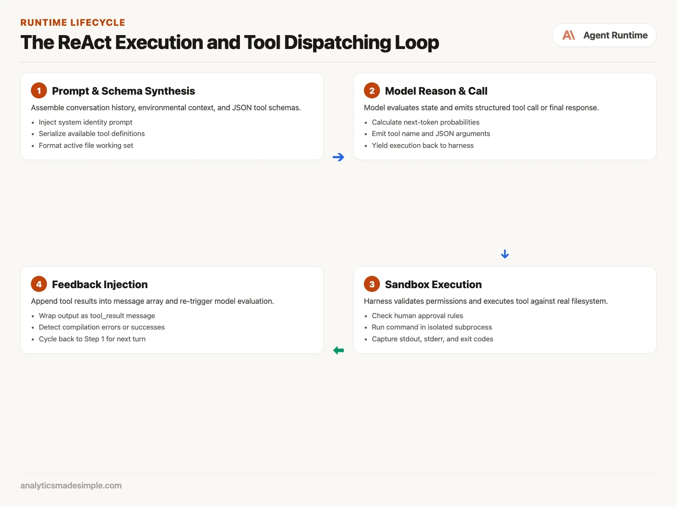
Task: Click the description 'Assemble conversation history, environmental context…'
Action: pos(166,108)
